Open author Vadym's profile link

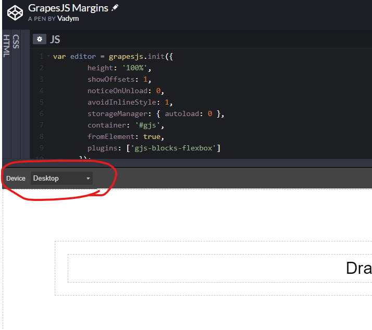[68, 19]
